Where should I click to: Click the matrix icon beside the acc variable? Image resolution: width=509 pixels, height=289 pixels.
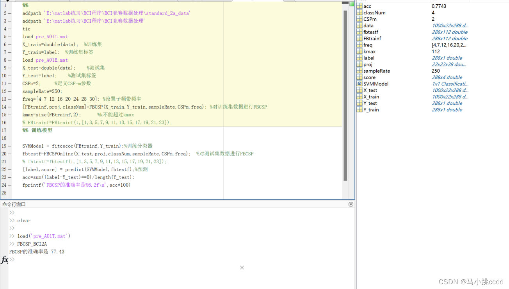(360, 6)
